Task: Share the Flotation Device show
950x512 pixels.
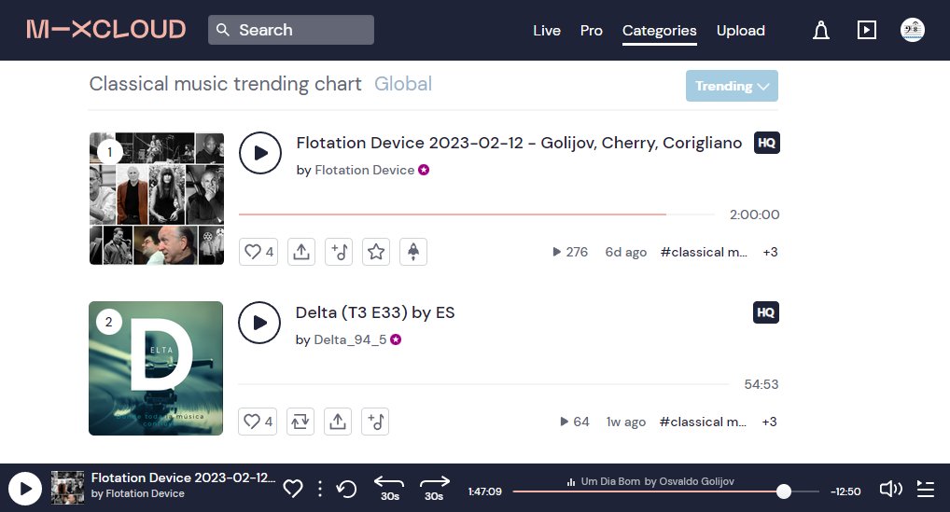Action: (301, 252)
